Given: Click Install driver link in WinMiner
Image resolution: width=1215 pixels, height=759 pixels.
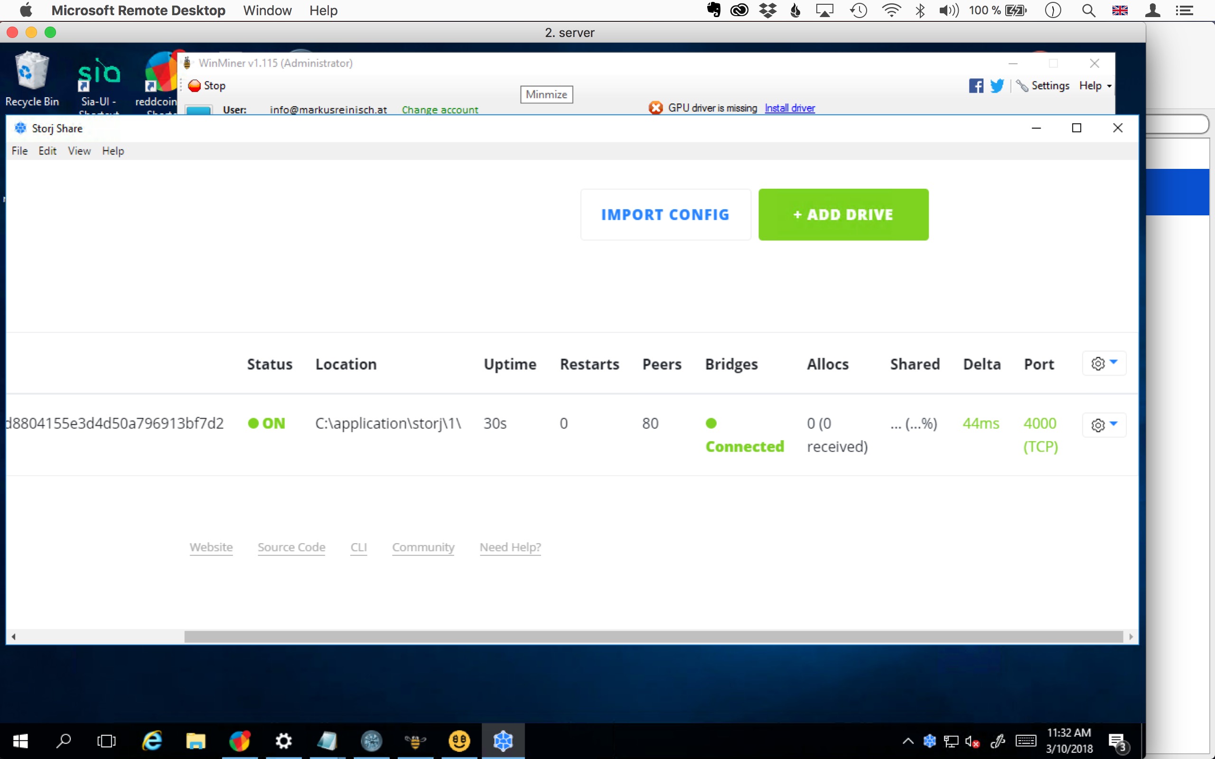Looking at the screenshot, I should coord(790,108).
